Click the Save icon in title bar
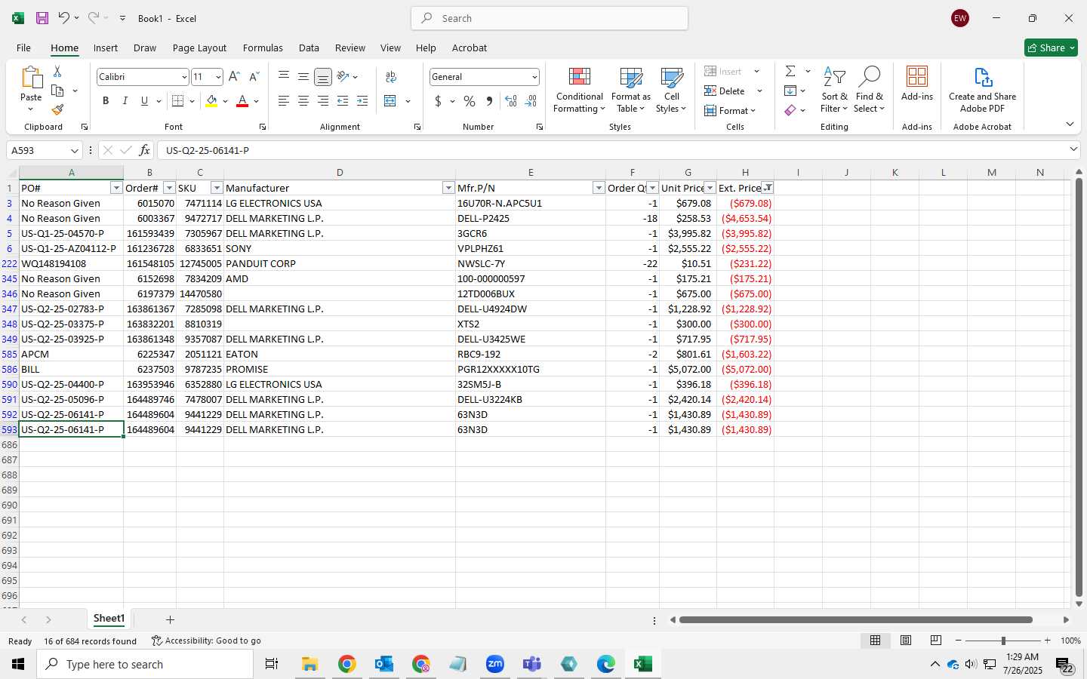Screen dimensions: 1087x679 tap(42, 18)
